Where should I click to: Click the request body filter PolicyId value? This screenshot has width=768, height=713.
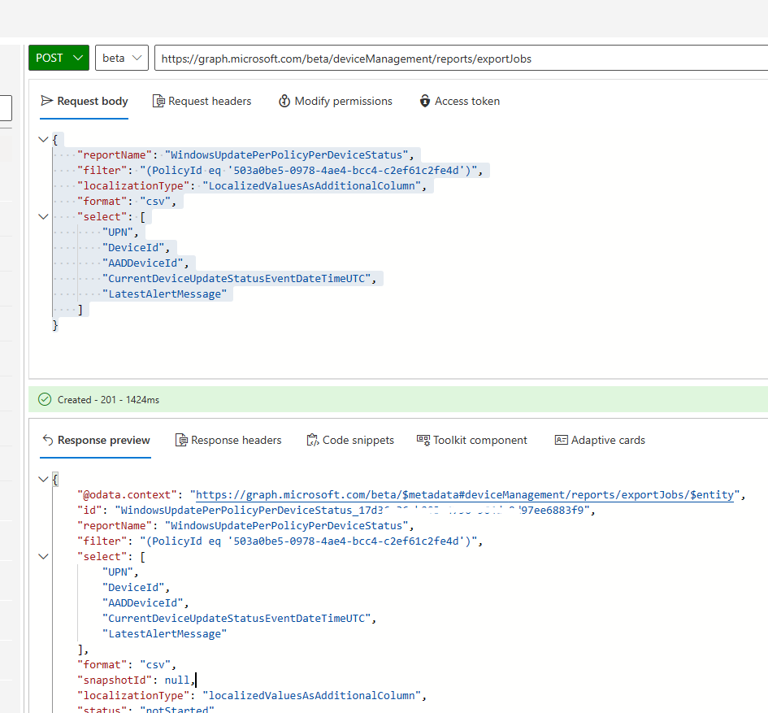[x=309, y=171]
